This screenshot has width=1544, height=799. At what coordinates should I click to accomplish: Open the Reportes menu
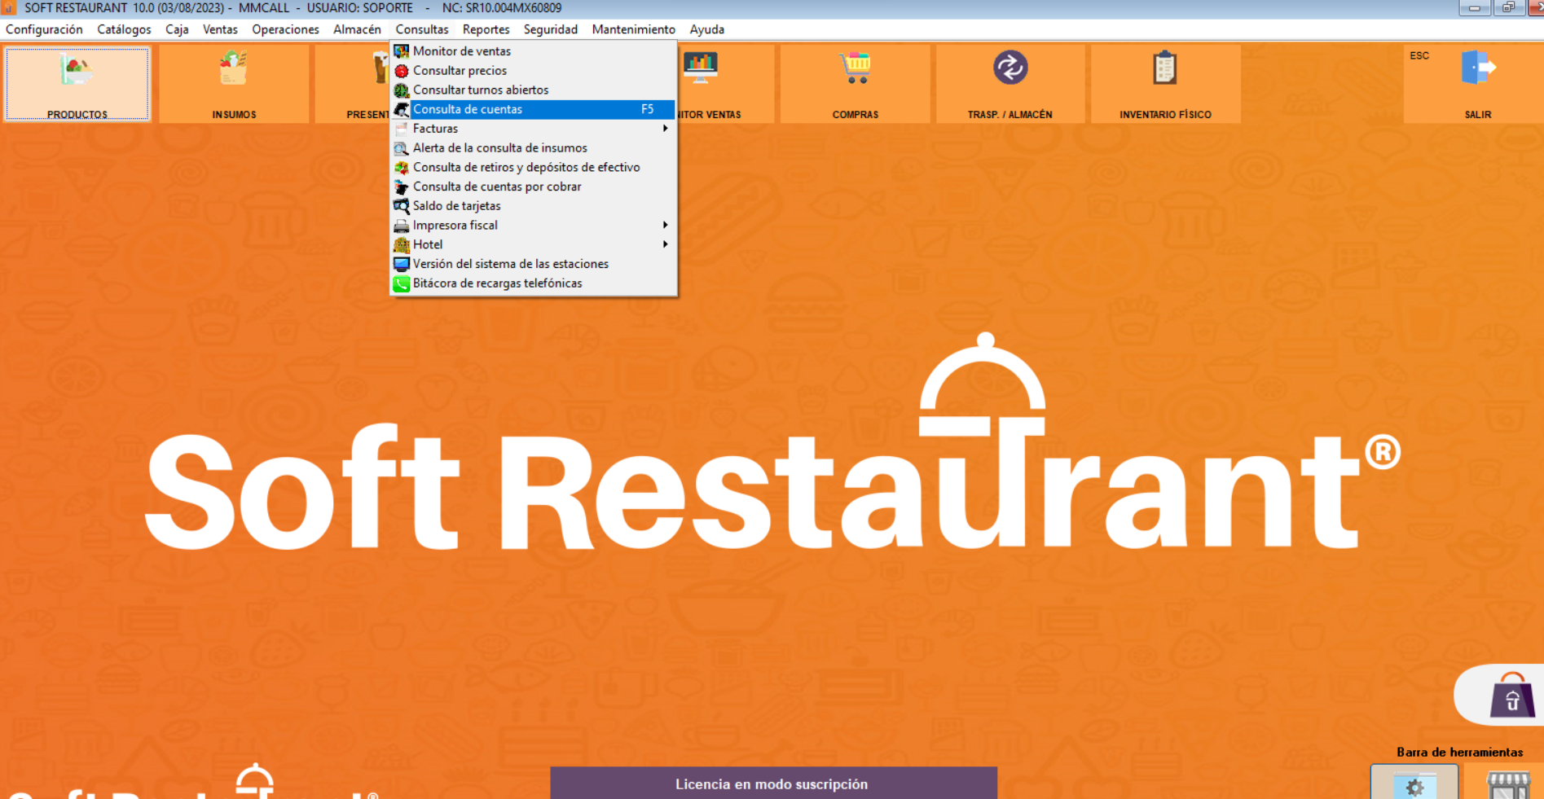[x=486, y=29]
